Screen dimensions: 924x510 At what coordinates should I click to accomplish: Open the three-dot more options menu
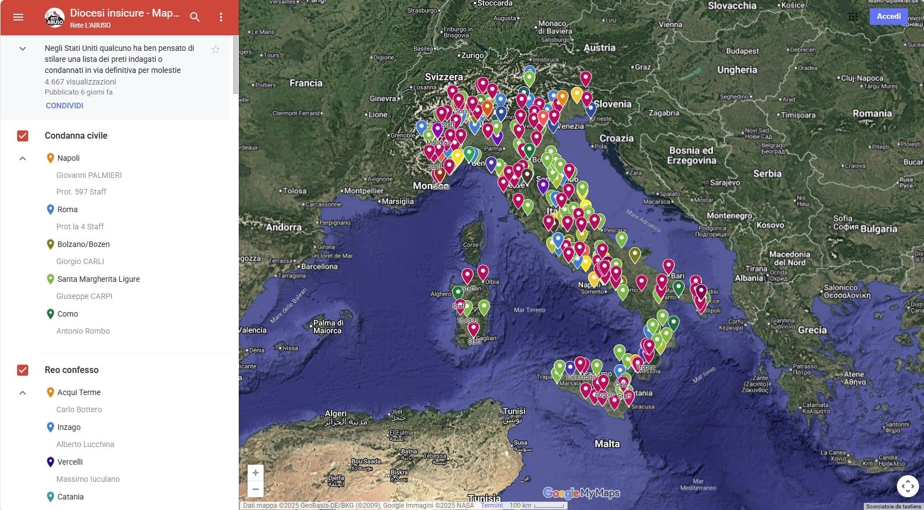221,17
